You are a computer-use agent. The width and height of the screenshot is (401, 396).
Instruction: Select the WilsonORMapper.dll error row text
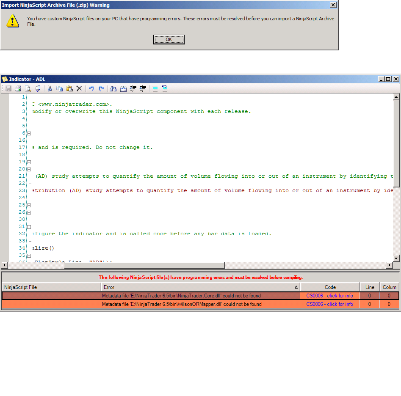tap(182, 304)
